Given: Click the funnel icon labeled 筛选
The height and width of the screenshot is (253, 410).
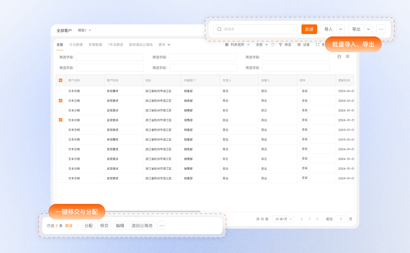Looking at the screenshot, I should coord(281,45).
